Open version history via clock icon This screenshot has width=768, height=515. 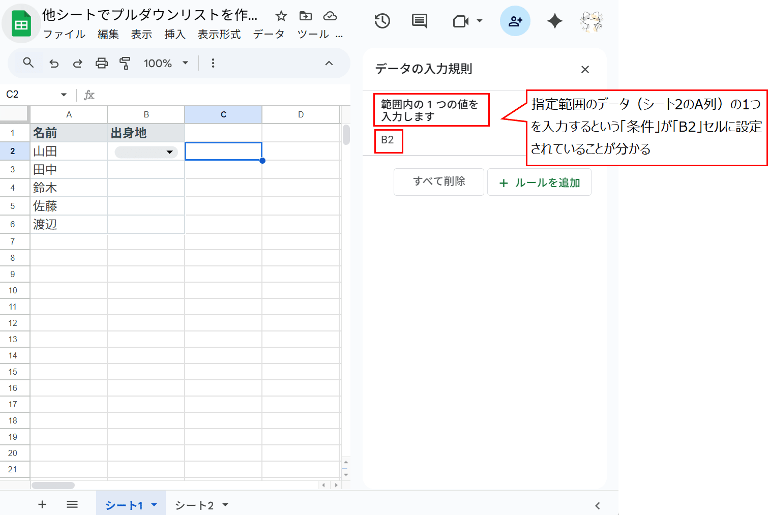(381, 21)
